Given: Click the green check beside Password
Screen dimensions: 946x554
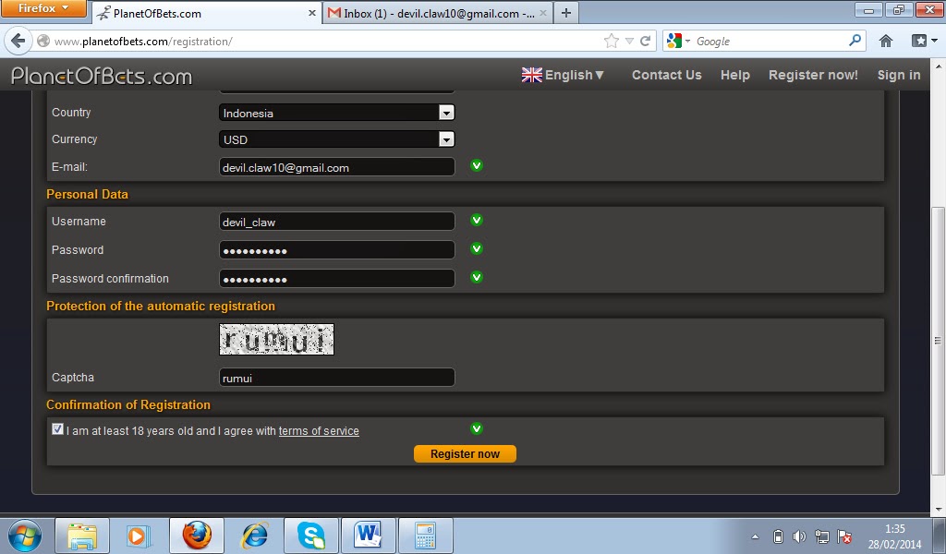Looking at the screenshot, I should 477,248.
